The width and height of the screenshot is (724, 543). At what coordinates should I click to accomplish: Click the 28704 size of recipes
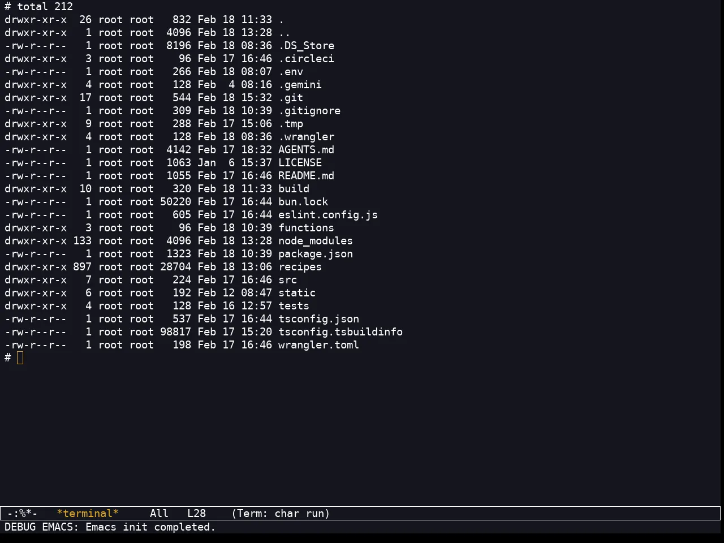click(x=175, y=267)
